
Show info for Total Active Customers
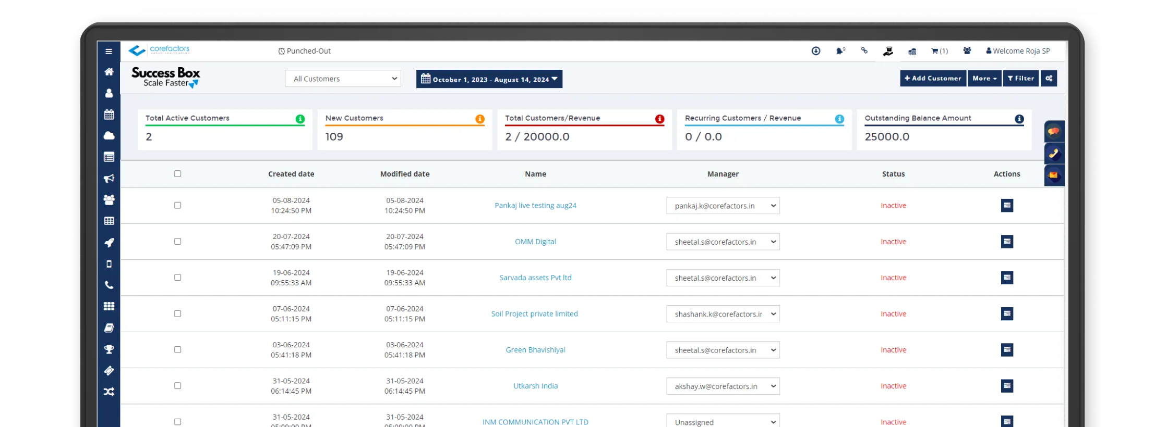300,119
